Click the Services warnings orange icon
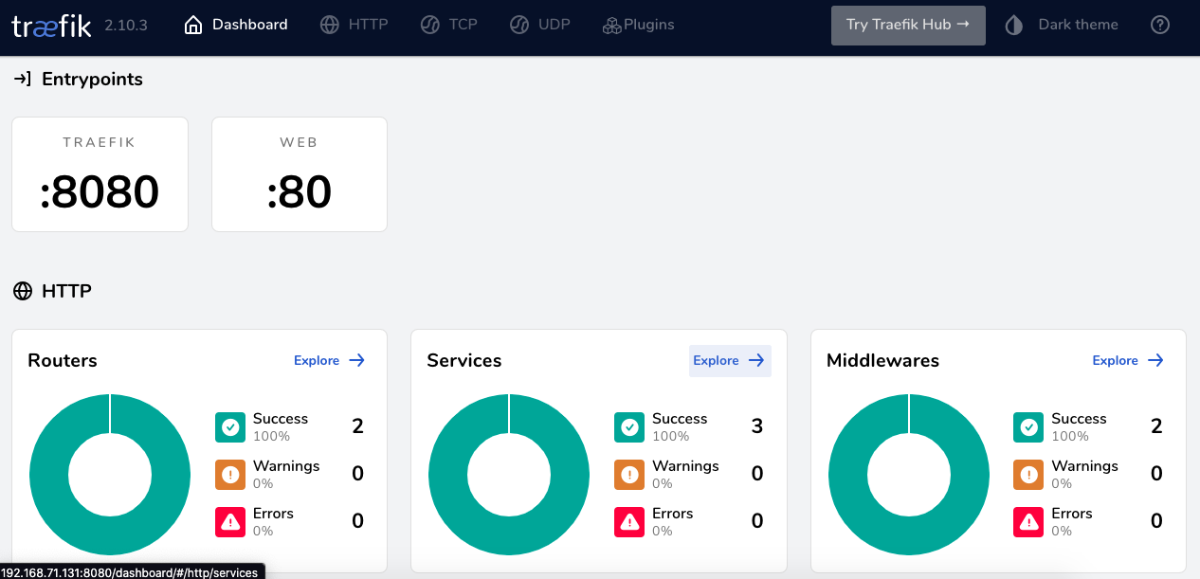 (x=629, y=475)
